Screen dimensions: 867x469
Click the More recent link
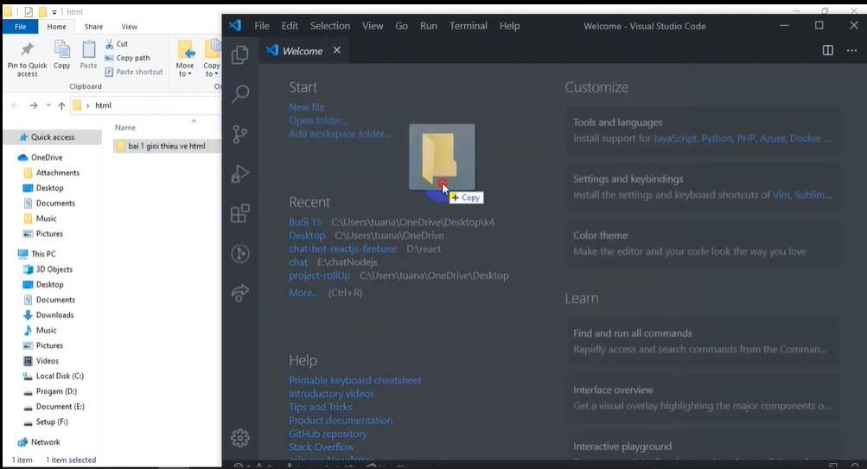tap(303, 293)
